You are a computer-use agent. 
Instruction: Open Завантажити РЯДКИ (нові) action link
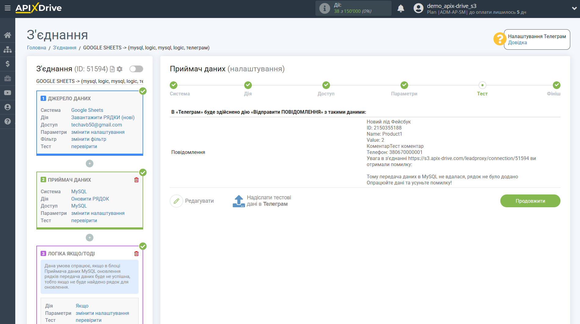103,117
